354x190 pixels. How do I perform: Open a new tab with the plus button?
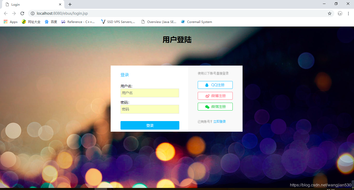tap(70, 4)
